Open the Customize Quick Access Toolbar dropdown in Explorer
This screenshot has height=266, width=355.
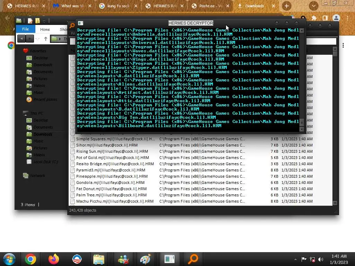(x=44, y=21)
